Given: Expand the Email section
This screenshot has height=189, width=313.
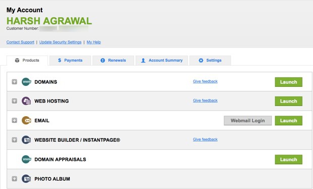Looking at the screenshot, I should 14,120.
